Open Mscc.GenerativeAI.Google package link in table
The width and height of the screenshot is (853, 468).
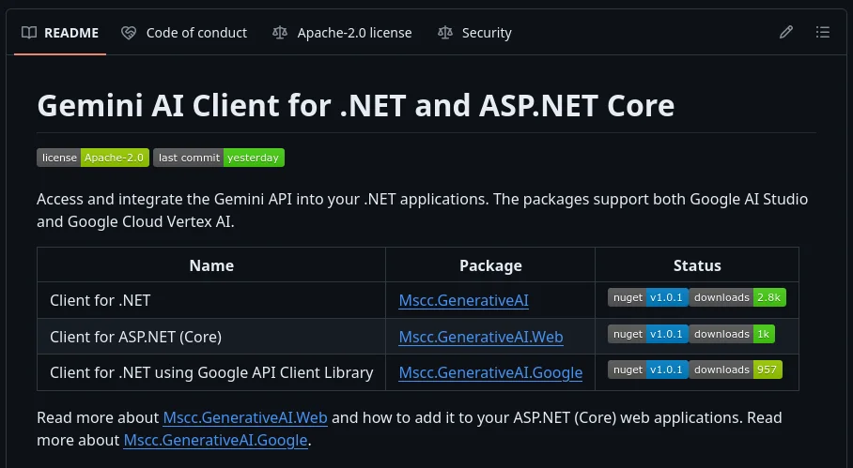pos(490,372)
